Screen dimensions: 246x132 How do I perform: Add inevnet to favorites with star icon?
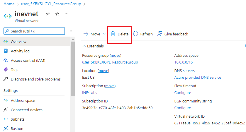57,14
